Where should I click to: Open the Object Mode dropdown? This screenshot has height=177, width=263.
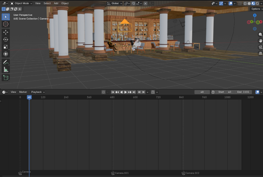(21, 3)
